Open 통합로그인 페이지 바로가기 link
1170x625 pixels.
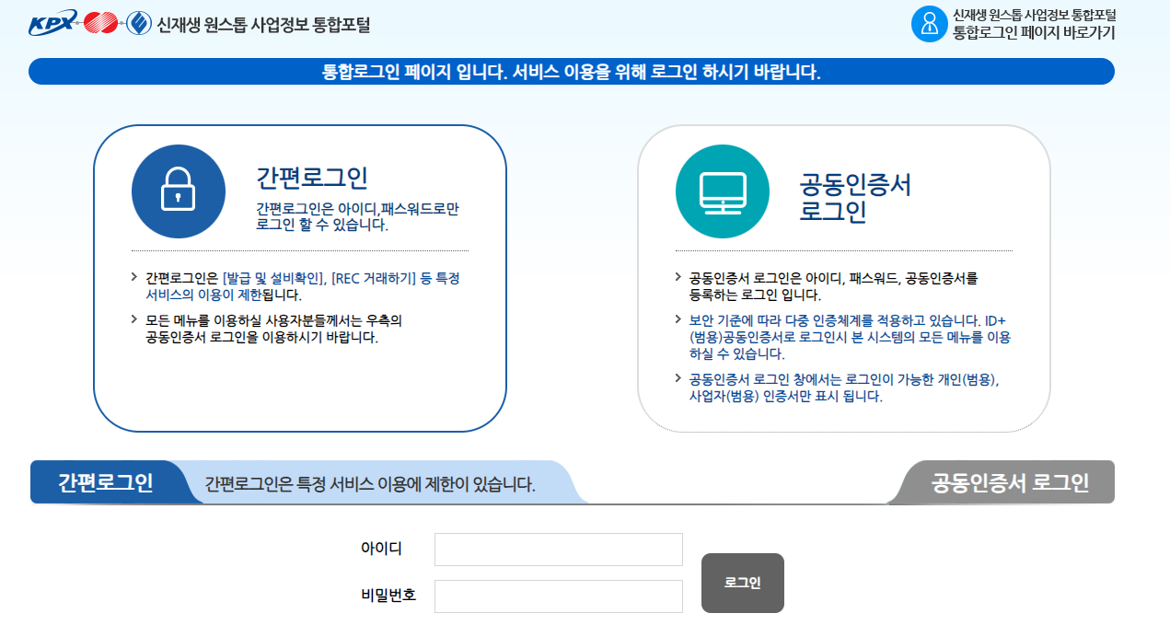pos(1031,31)
